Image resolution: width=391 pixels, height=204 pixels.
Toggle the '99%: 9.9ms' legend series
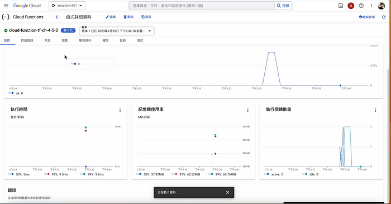click(x=92, y=174)
